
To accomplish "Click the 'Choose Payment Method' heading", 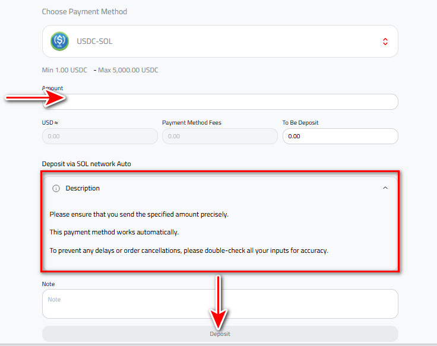I will click(x=84, y=12).
